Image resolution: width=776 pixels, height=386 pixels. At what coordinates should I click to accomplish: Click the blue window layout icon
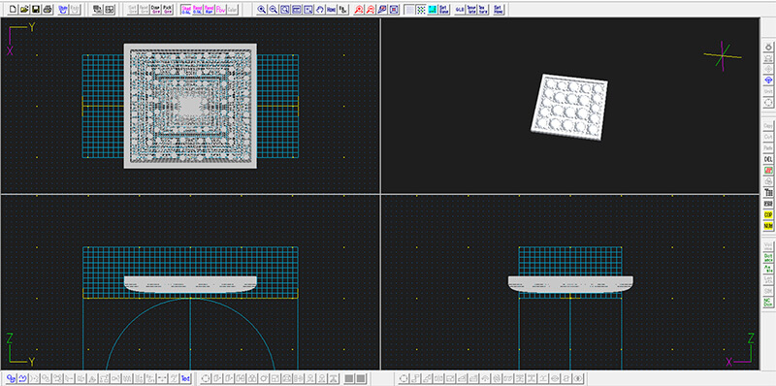pos(297,9)
